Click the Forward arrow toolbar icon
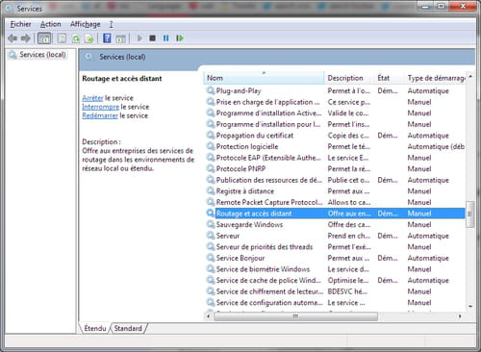This screenshot has width=481, height=352. [26, 38]
